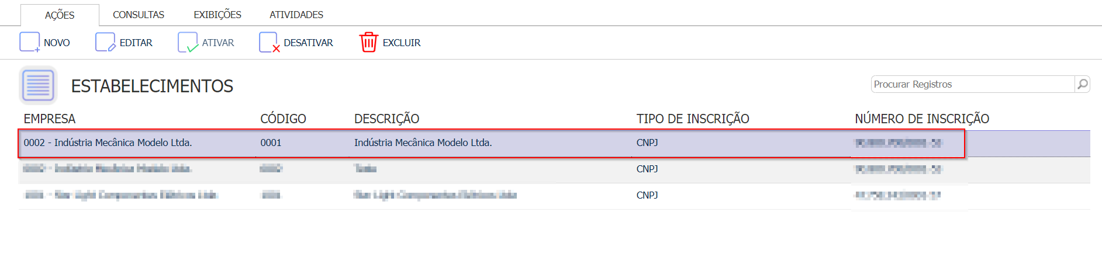1102x257 pixels.
Task: Select the second establishment row with CNPJ
Action: point(554,169)
